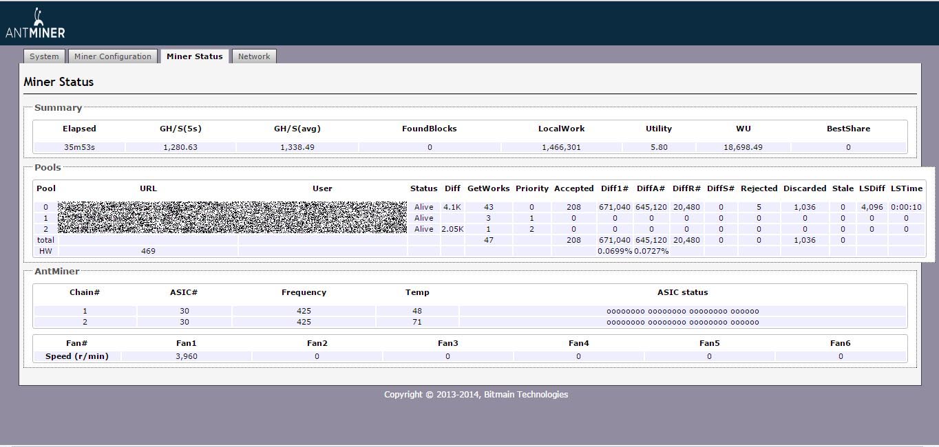Click the GH/S(avg) value 1,338.49
The height and width of the screenshot is (447, 939).
[x=297, y=147]
